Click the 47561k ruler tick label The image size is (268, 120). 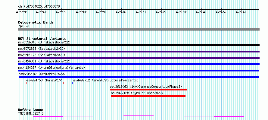coord(141,12)
